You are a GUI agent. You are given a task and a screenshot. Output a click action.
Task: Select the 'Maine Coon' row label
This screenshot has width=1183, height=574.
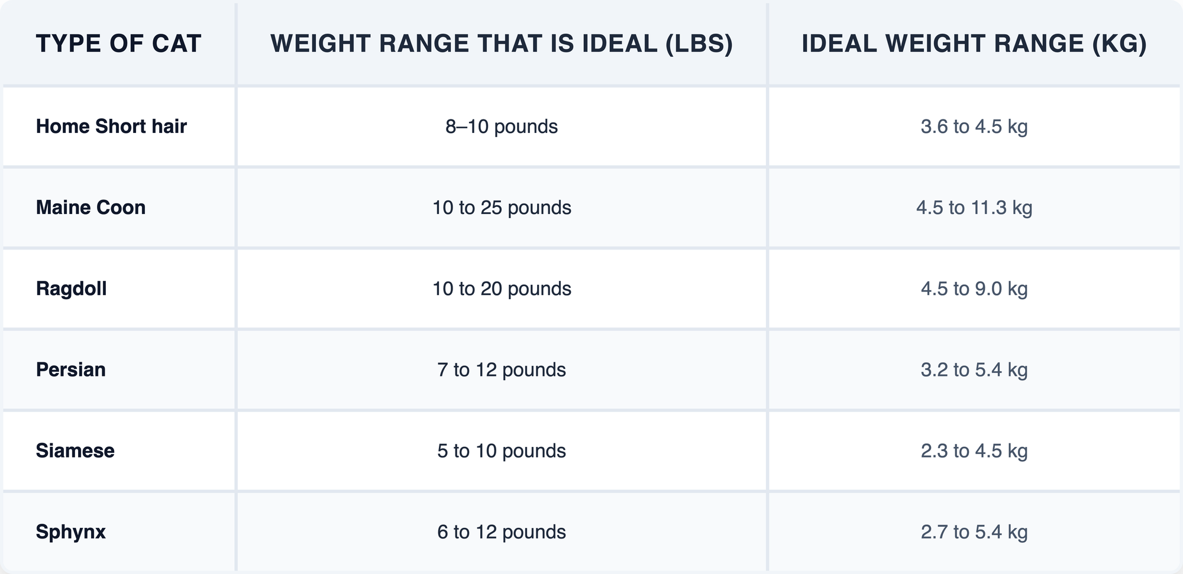point(90,207)
